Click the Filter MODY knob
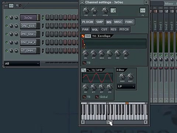This screenshot has width=177, height=133. (x=130, y=76)
